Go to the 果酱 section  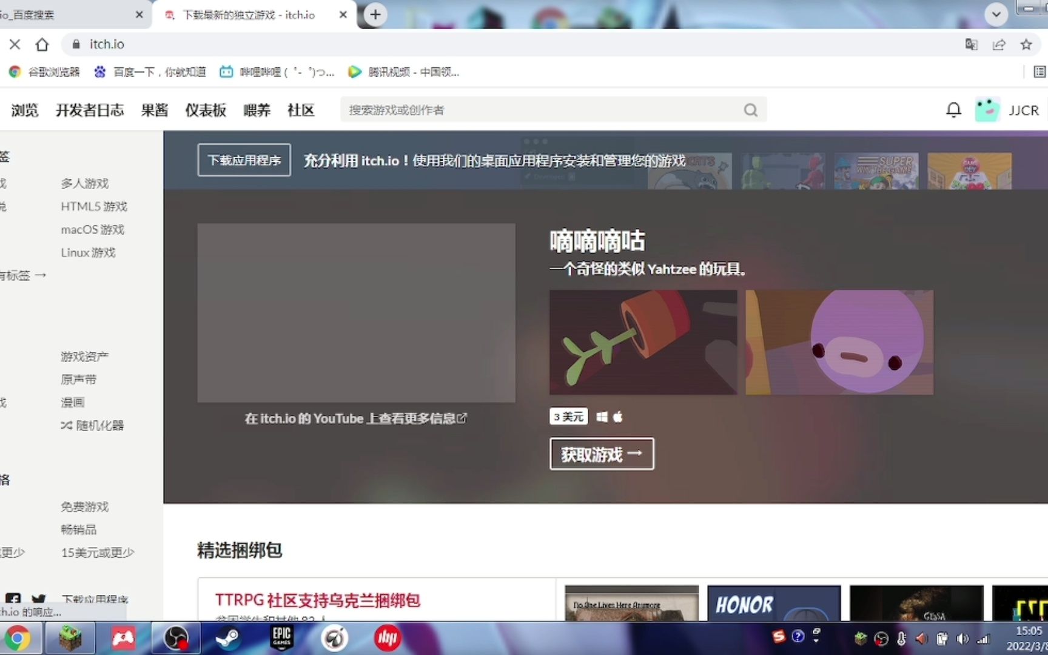[x=155, y=110]
